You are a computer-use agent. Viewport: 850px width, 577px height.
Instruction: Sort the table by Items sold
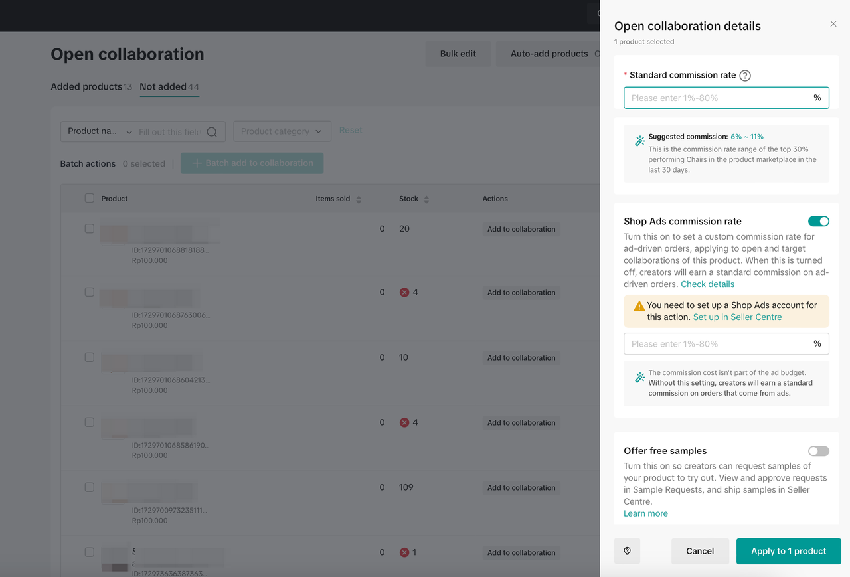tap(359, 199)
